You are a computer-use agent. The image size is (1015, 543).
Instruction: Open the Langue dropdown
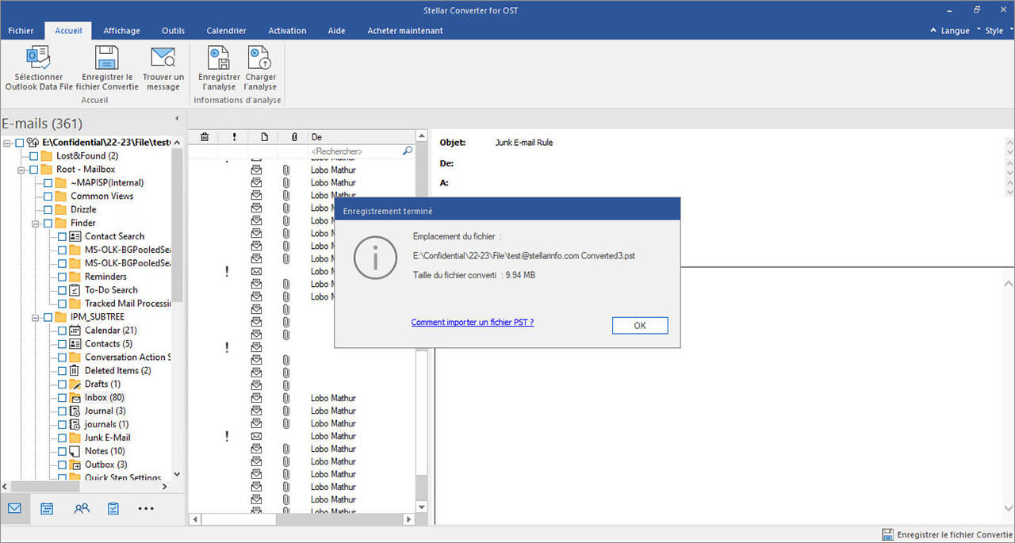pyautogui.click(x=955, y=31)
